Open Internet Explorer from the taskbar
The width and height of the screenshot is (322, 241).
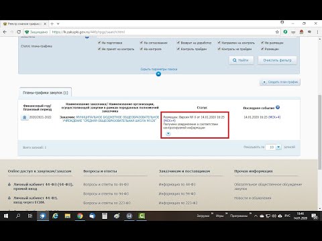(x=55, y=216)
